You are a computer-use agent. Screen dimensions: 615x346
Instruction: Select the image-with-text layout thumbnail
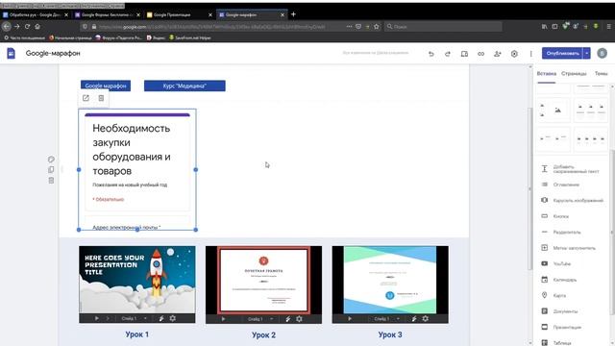[553, 111]
